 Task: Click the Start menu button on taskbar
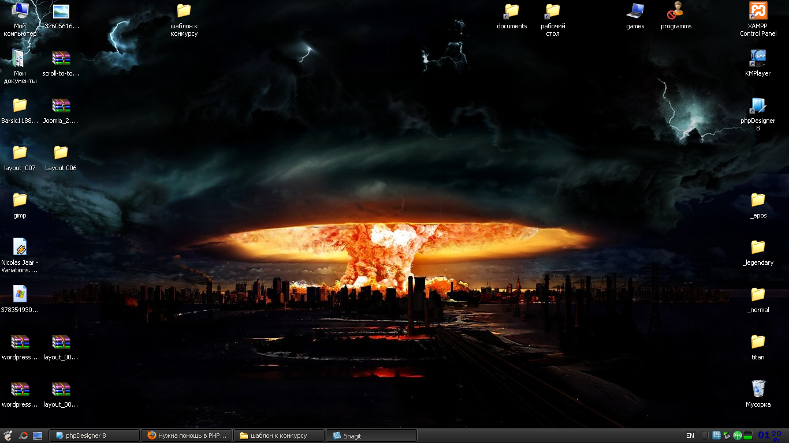(8, 436)
